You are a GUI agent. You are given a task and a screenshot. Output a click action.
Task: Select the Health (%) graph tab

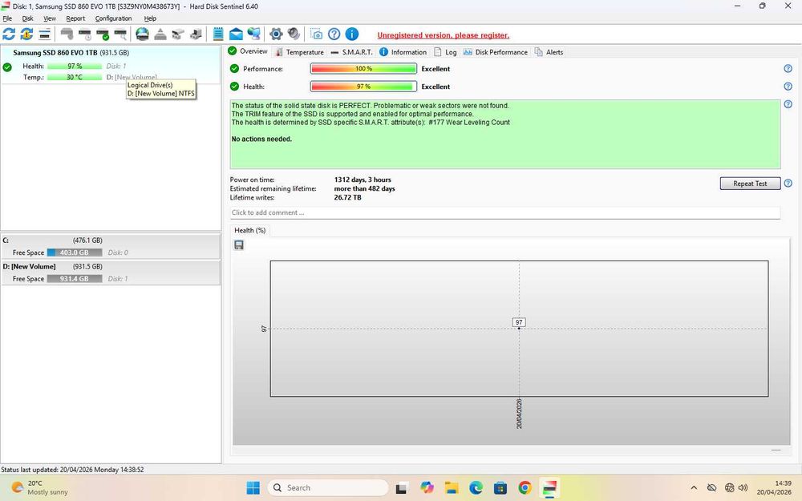[x=249, y=231]
